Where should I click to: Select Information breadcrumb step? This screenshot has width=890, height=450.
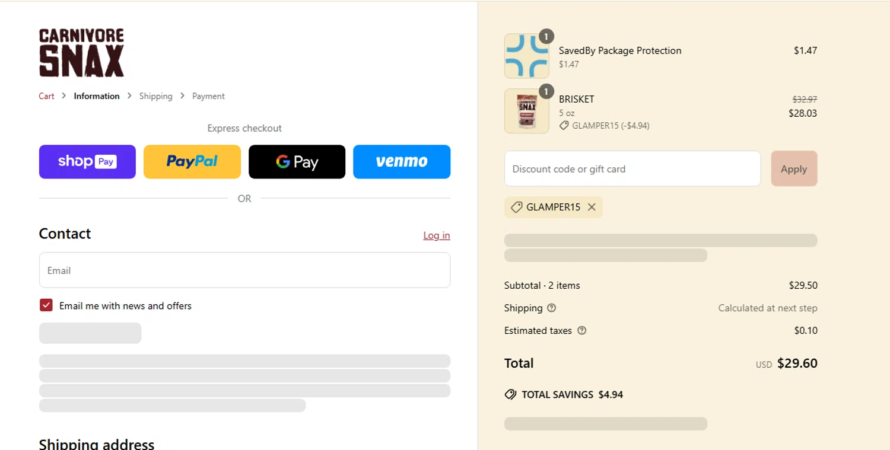(x=97, y=96)
